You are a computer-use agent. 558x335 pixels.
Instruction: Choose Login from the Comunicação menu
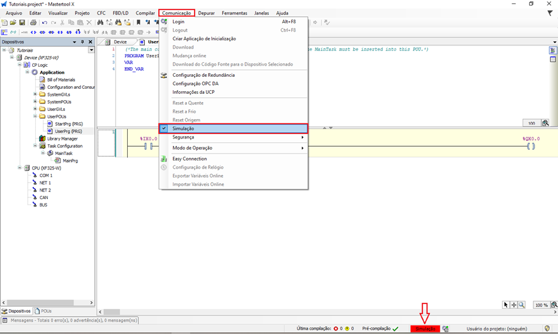pyautogui.click(x=178, y=21)
